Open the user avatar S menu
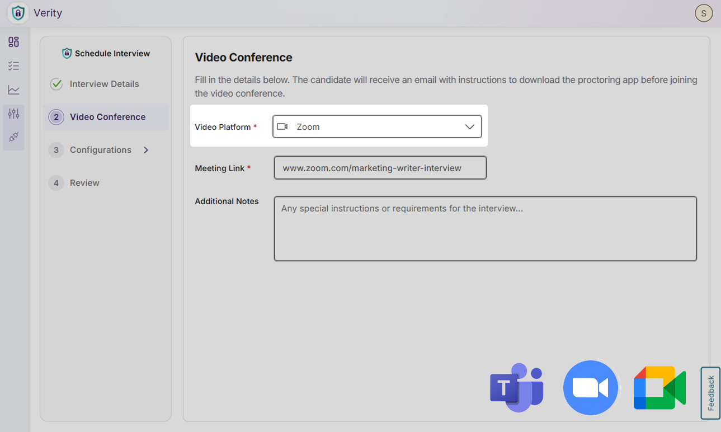 704,13
